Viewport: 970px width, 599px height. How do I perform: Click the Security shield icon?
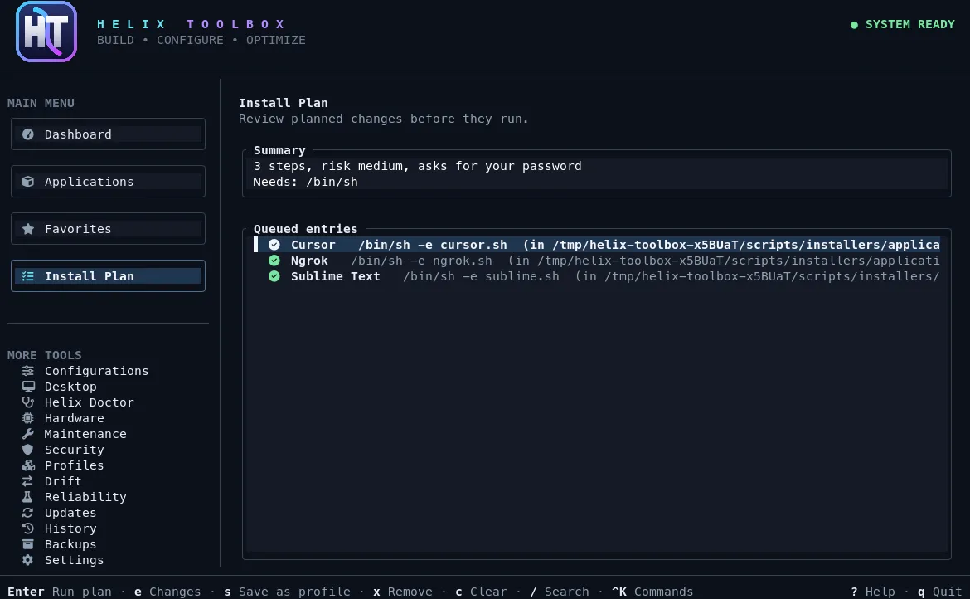(x=28, y=450)
